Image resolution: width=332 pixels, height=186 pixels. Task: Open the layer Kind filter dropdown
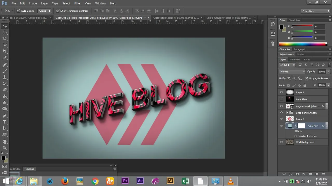coord(287,65)
